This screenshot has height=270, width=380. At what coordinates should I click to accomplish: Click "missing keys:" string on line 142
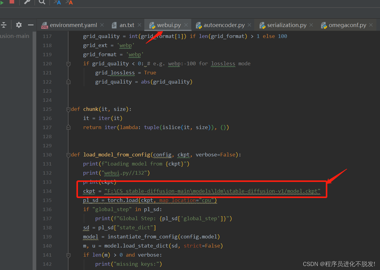(136, 264)
